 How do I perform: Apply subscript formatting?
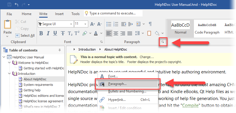point(70,33)
